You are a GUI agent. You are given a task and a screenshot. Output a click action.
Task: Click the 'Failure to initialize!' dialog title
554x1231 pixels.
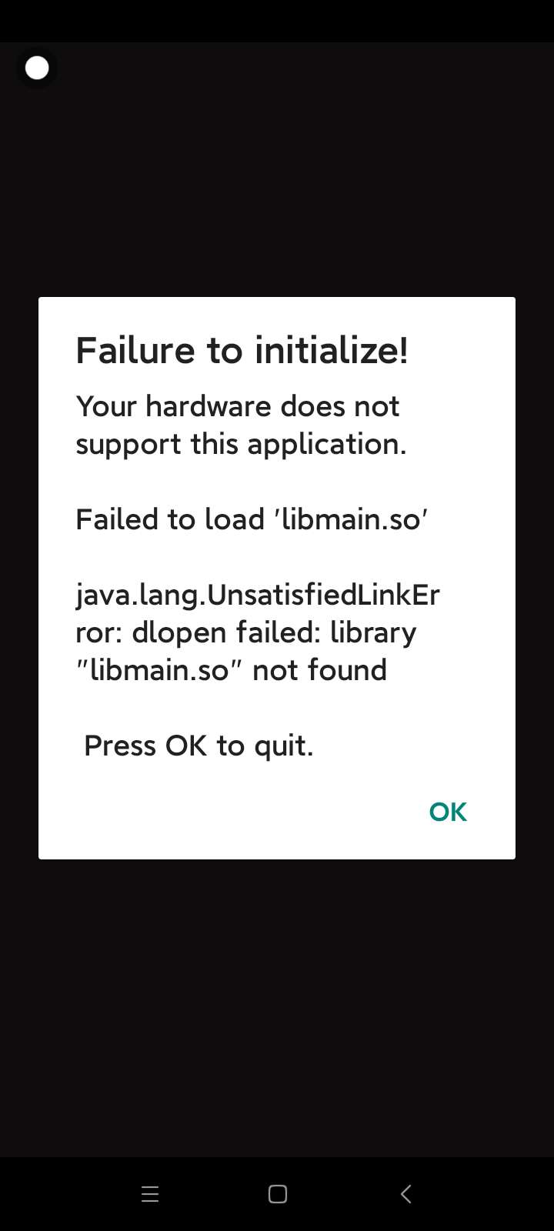pos(242,351)
